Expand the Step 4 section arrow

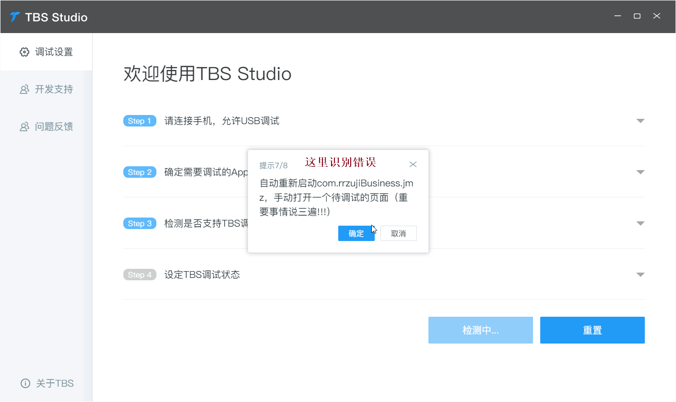pyautogui.click(x=640, y=275)
